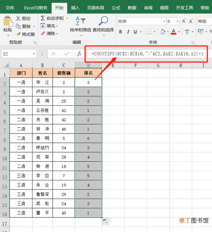Click the Fill down icon
The height and width of the screenshot is (232, 212).
pos(43,26)
